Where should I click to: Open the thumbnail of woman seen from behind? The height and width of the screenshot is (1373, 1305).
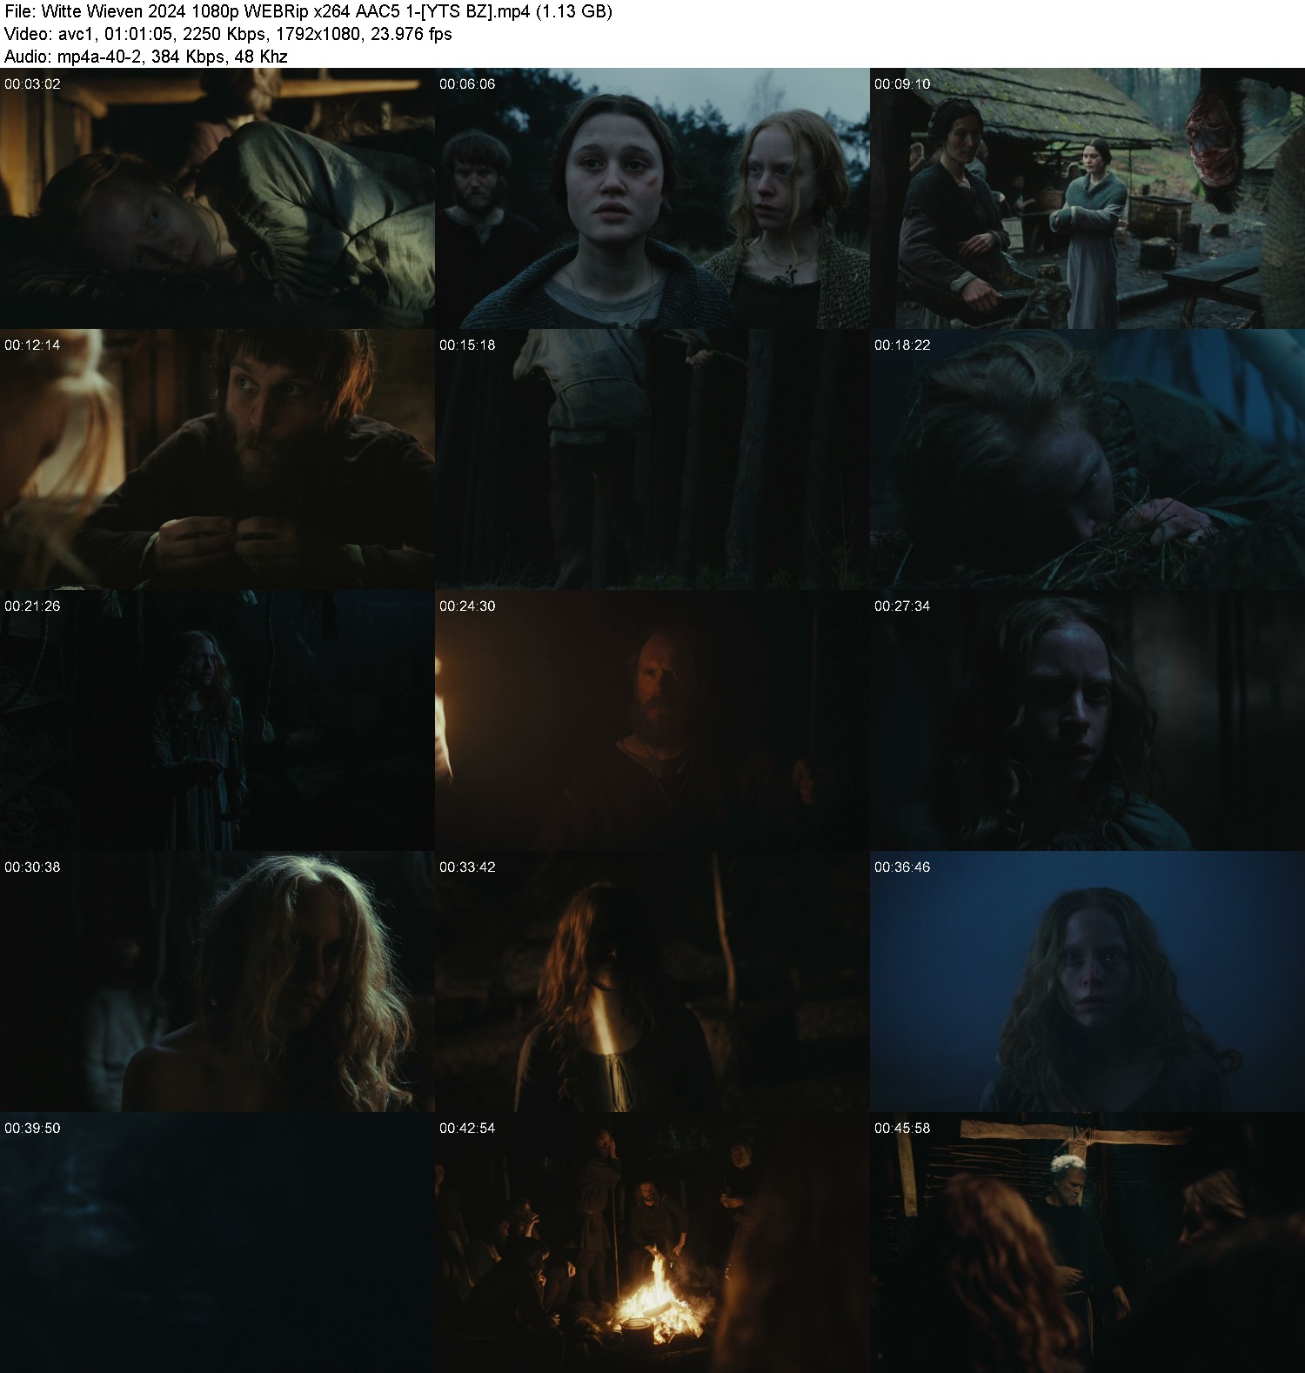652,981
